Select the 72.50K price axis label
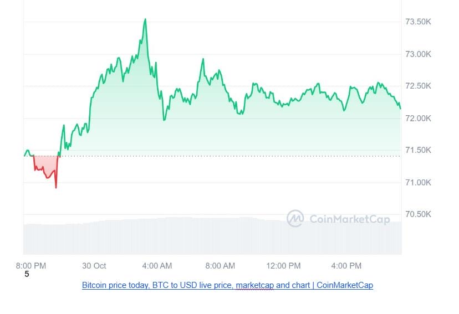459x314 pixels. 418,86
